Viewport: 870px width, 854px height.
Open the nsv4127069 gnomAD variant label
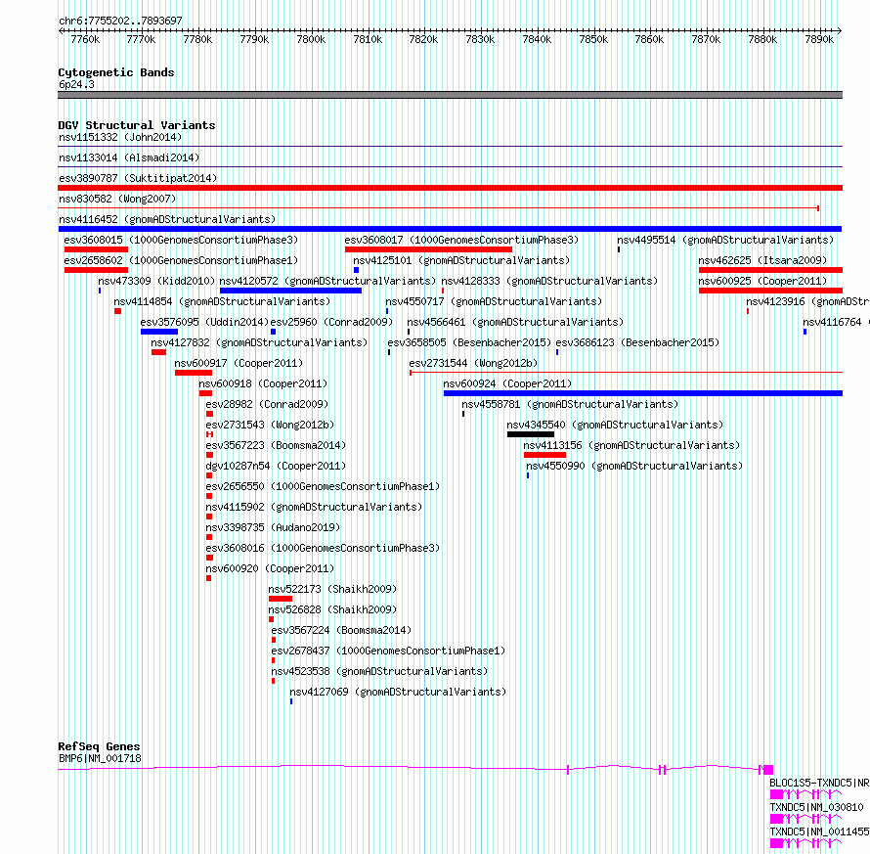[399, 692]
